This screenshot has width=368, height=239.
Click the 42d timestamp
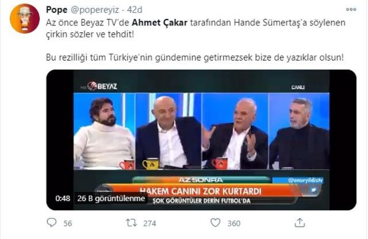[x=135, y=10]
